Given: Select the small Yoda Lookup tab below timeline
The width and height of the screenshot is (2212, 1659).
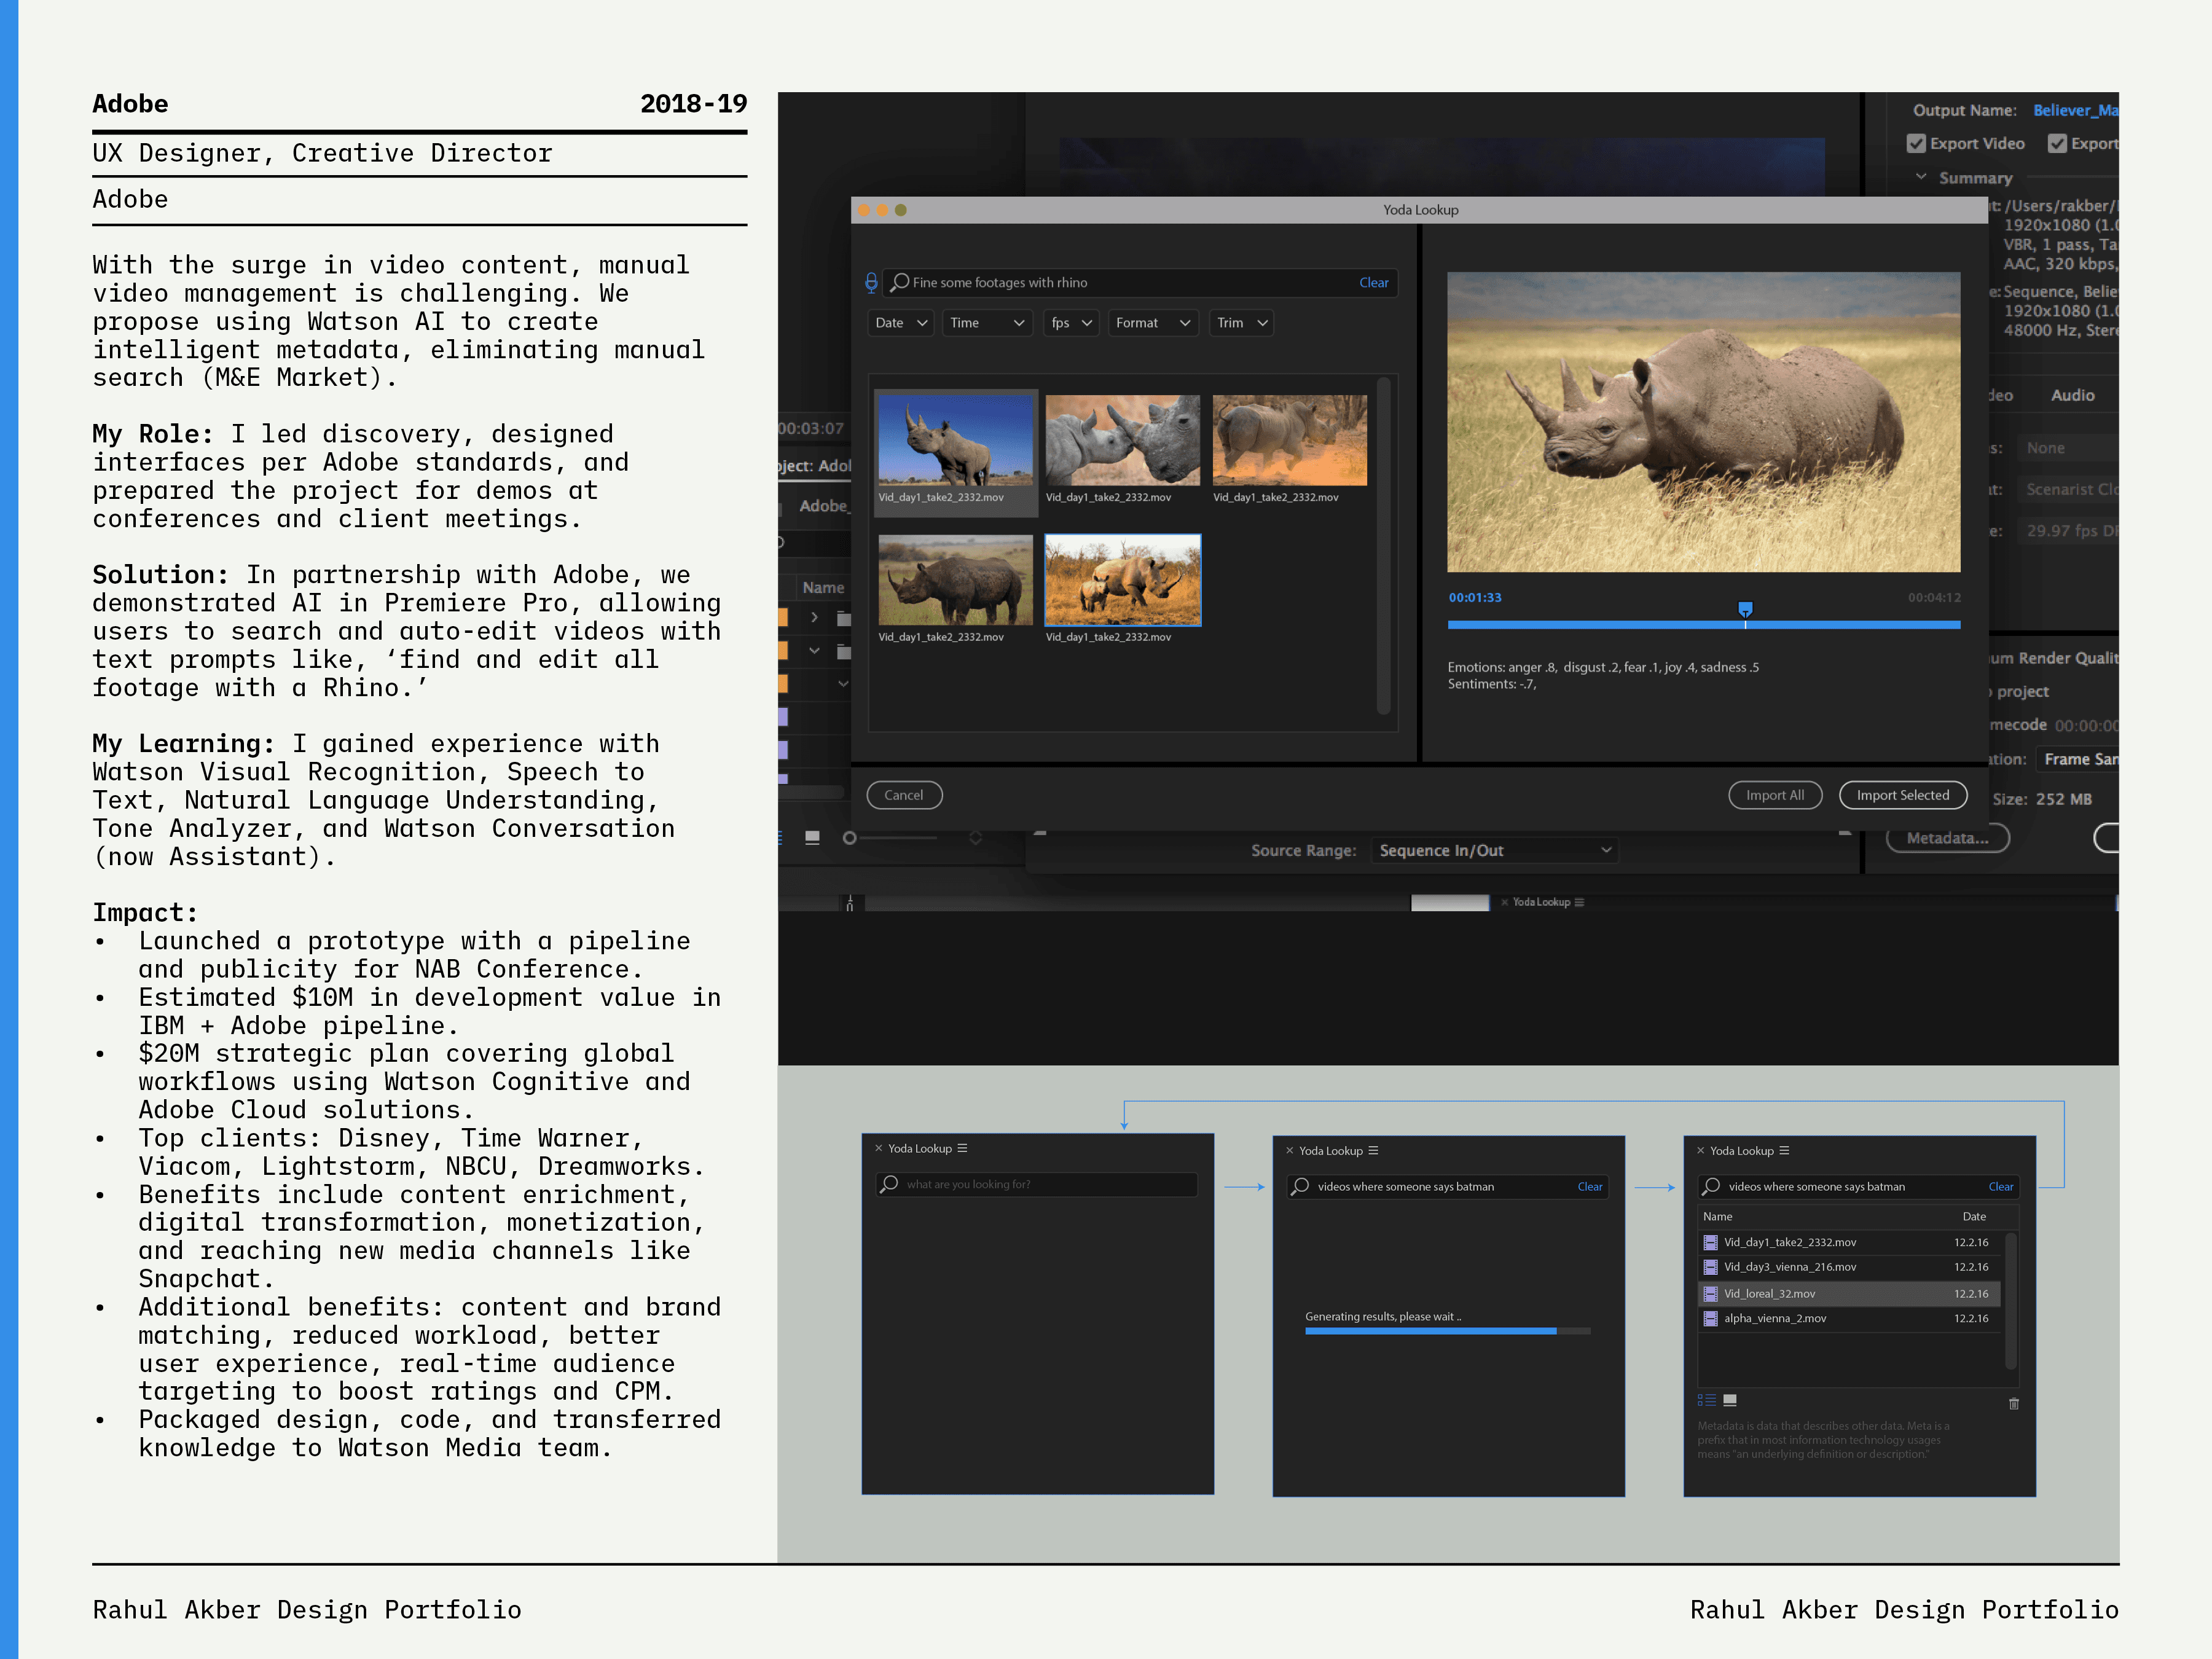Looking at the screenshot, I should tap(1541, 902).
